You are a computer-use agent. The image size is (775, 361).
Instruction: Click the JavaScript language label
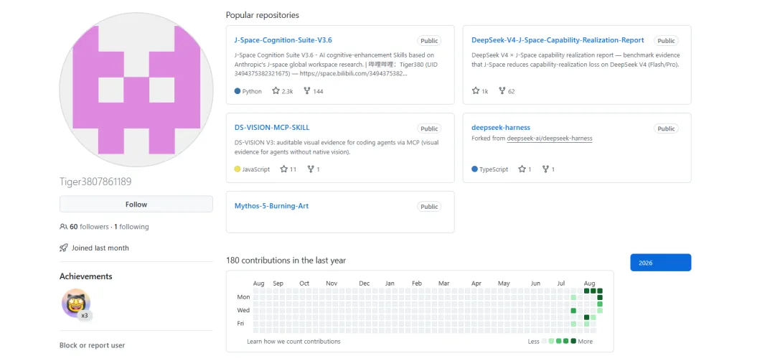point(256,169)
